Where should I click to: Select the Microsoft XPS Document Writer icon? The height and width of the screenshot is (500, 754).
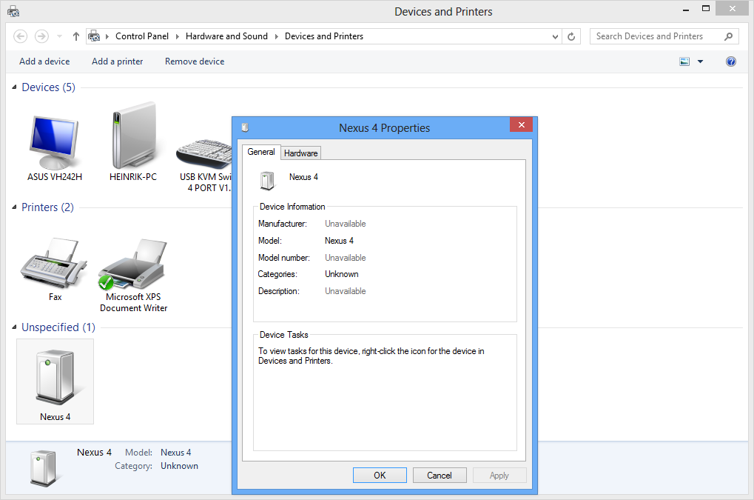point(132,264)
